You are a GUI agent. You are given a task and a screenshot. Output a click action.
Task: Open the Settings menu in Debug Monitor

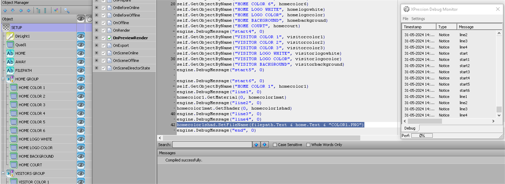point(418,19)
